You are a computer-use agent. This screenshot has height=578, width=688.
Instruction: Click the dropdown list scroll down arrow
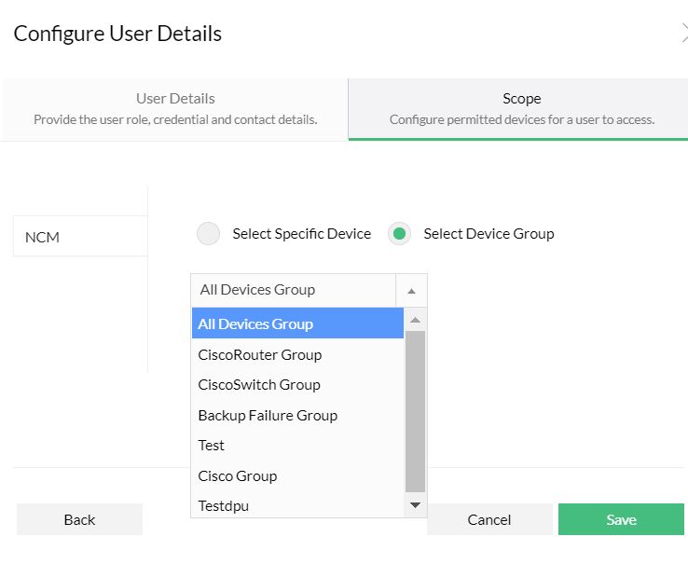416,505
